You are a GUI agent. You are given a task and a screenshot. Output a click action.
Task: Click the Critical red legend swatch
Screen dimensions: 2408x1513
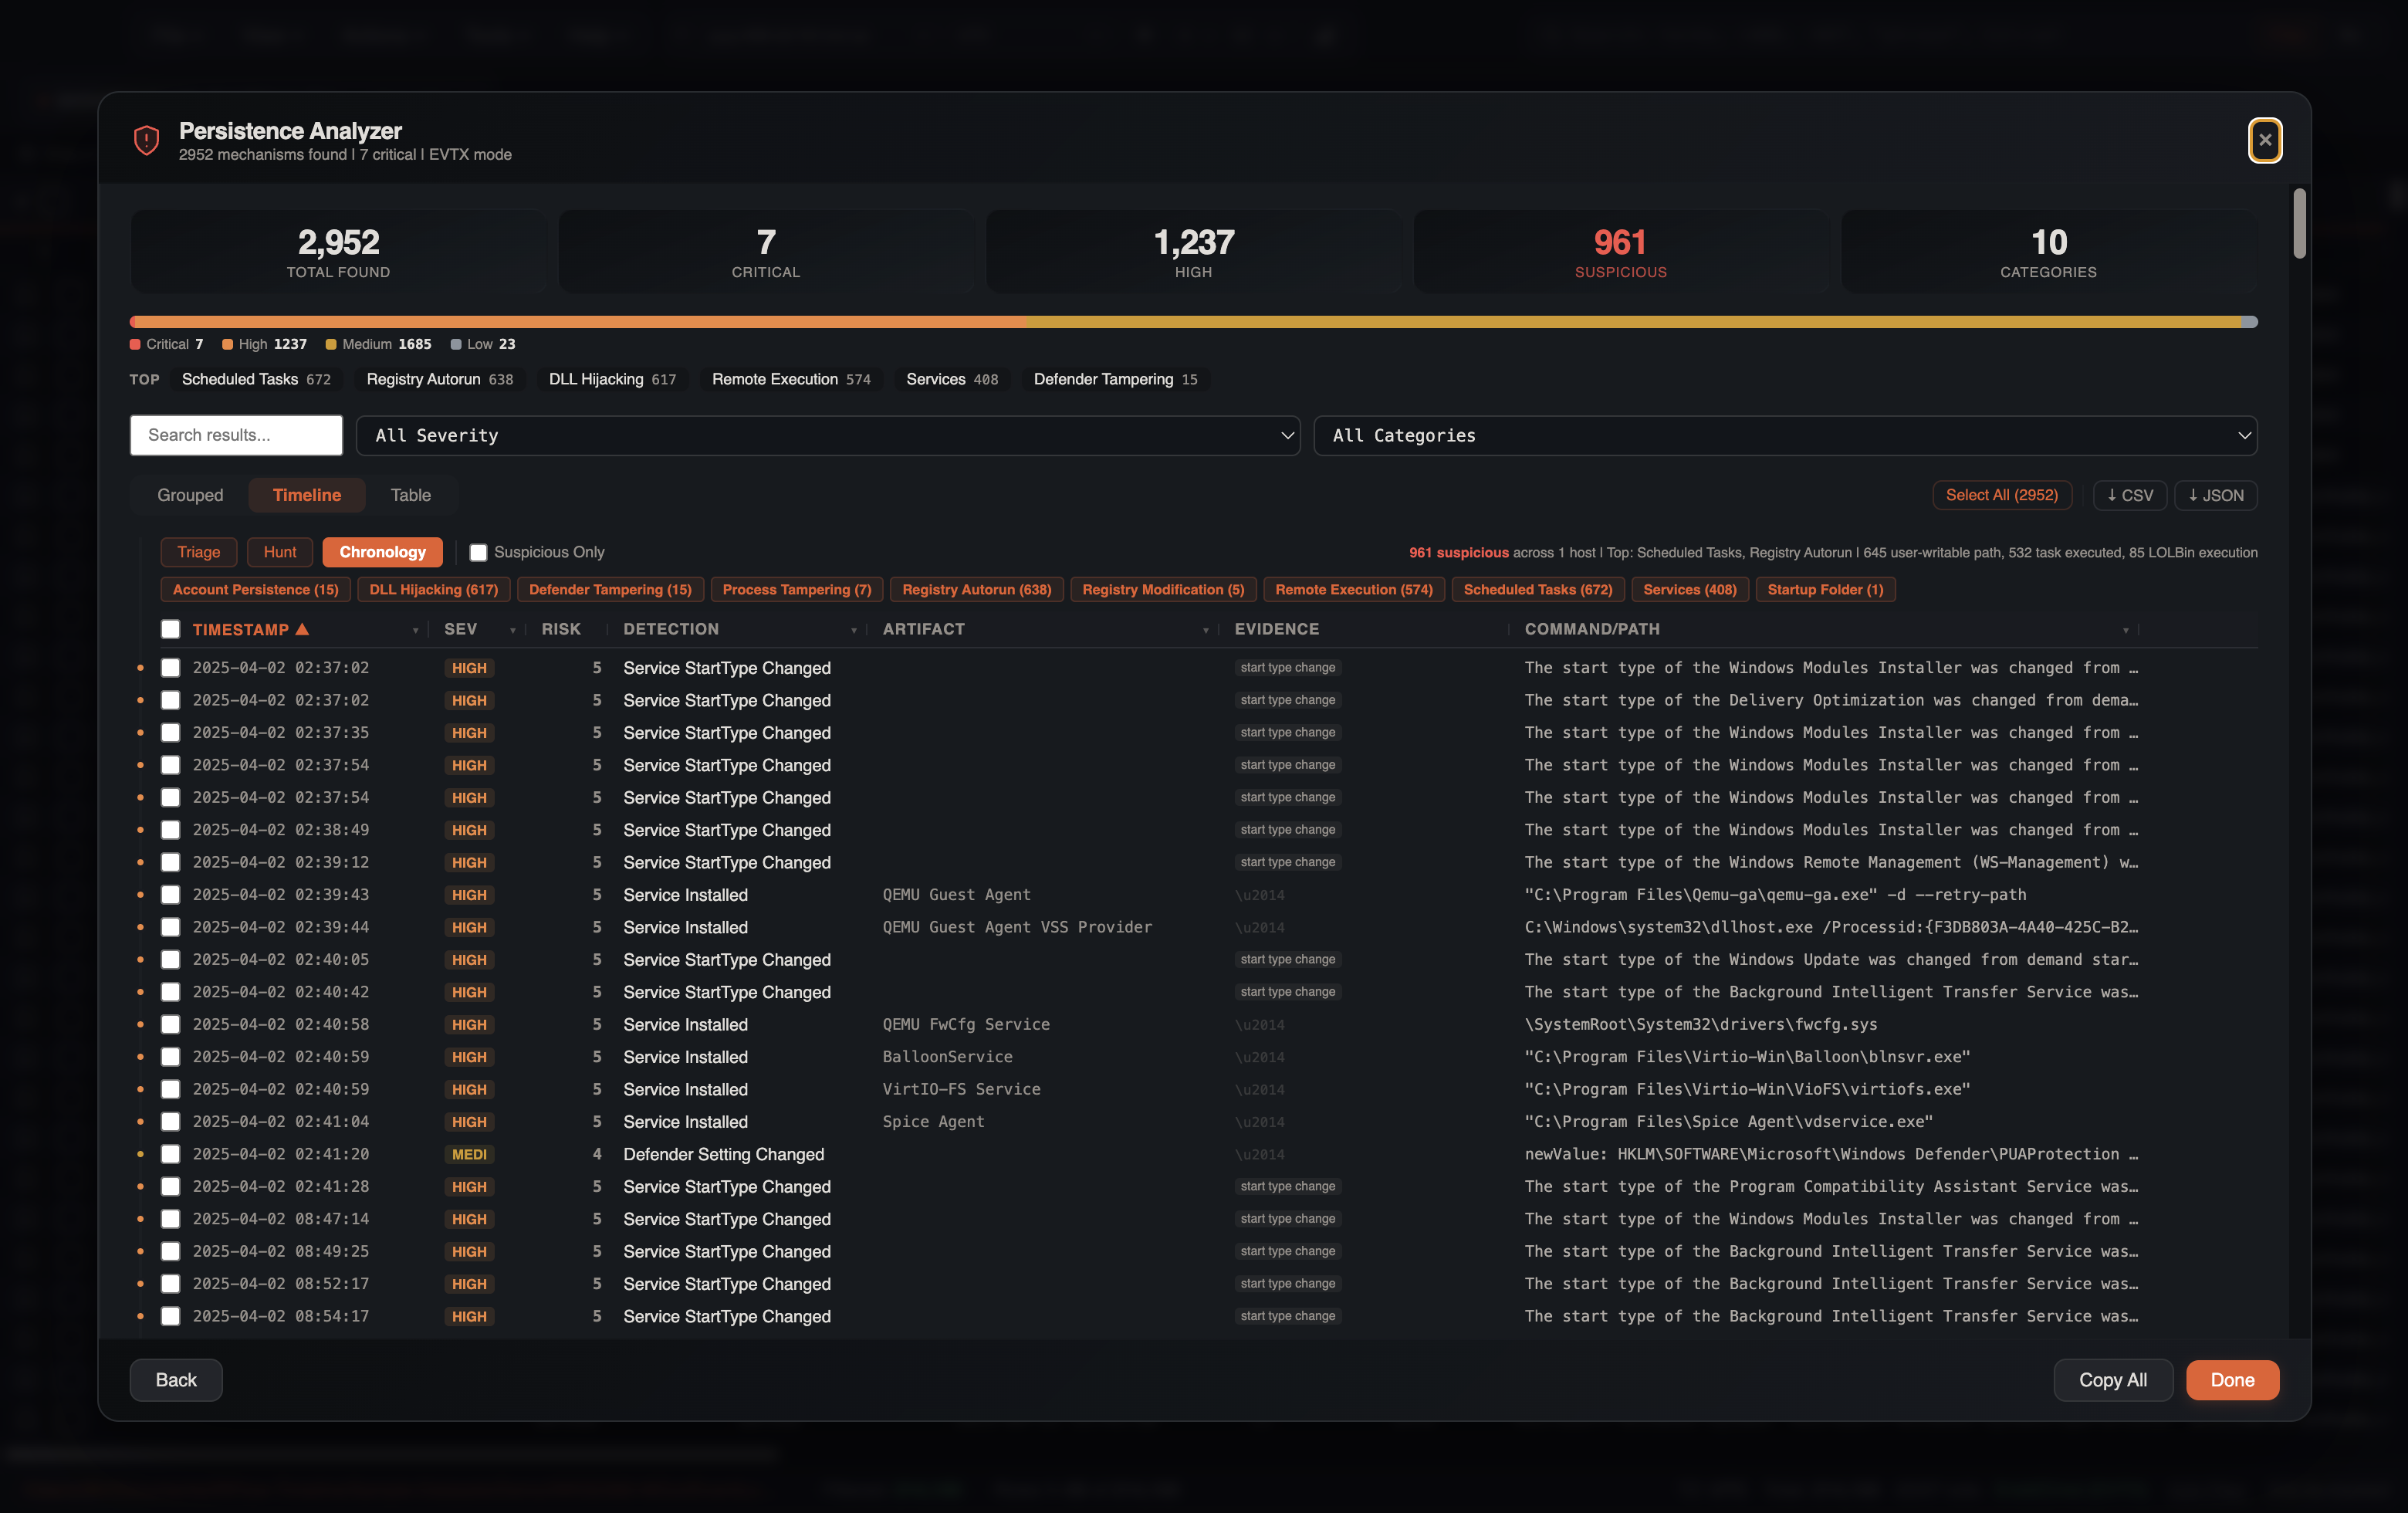pos(135,344)
